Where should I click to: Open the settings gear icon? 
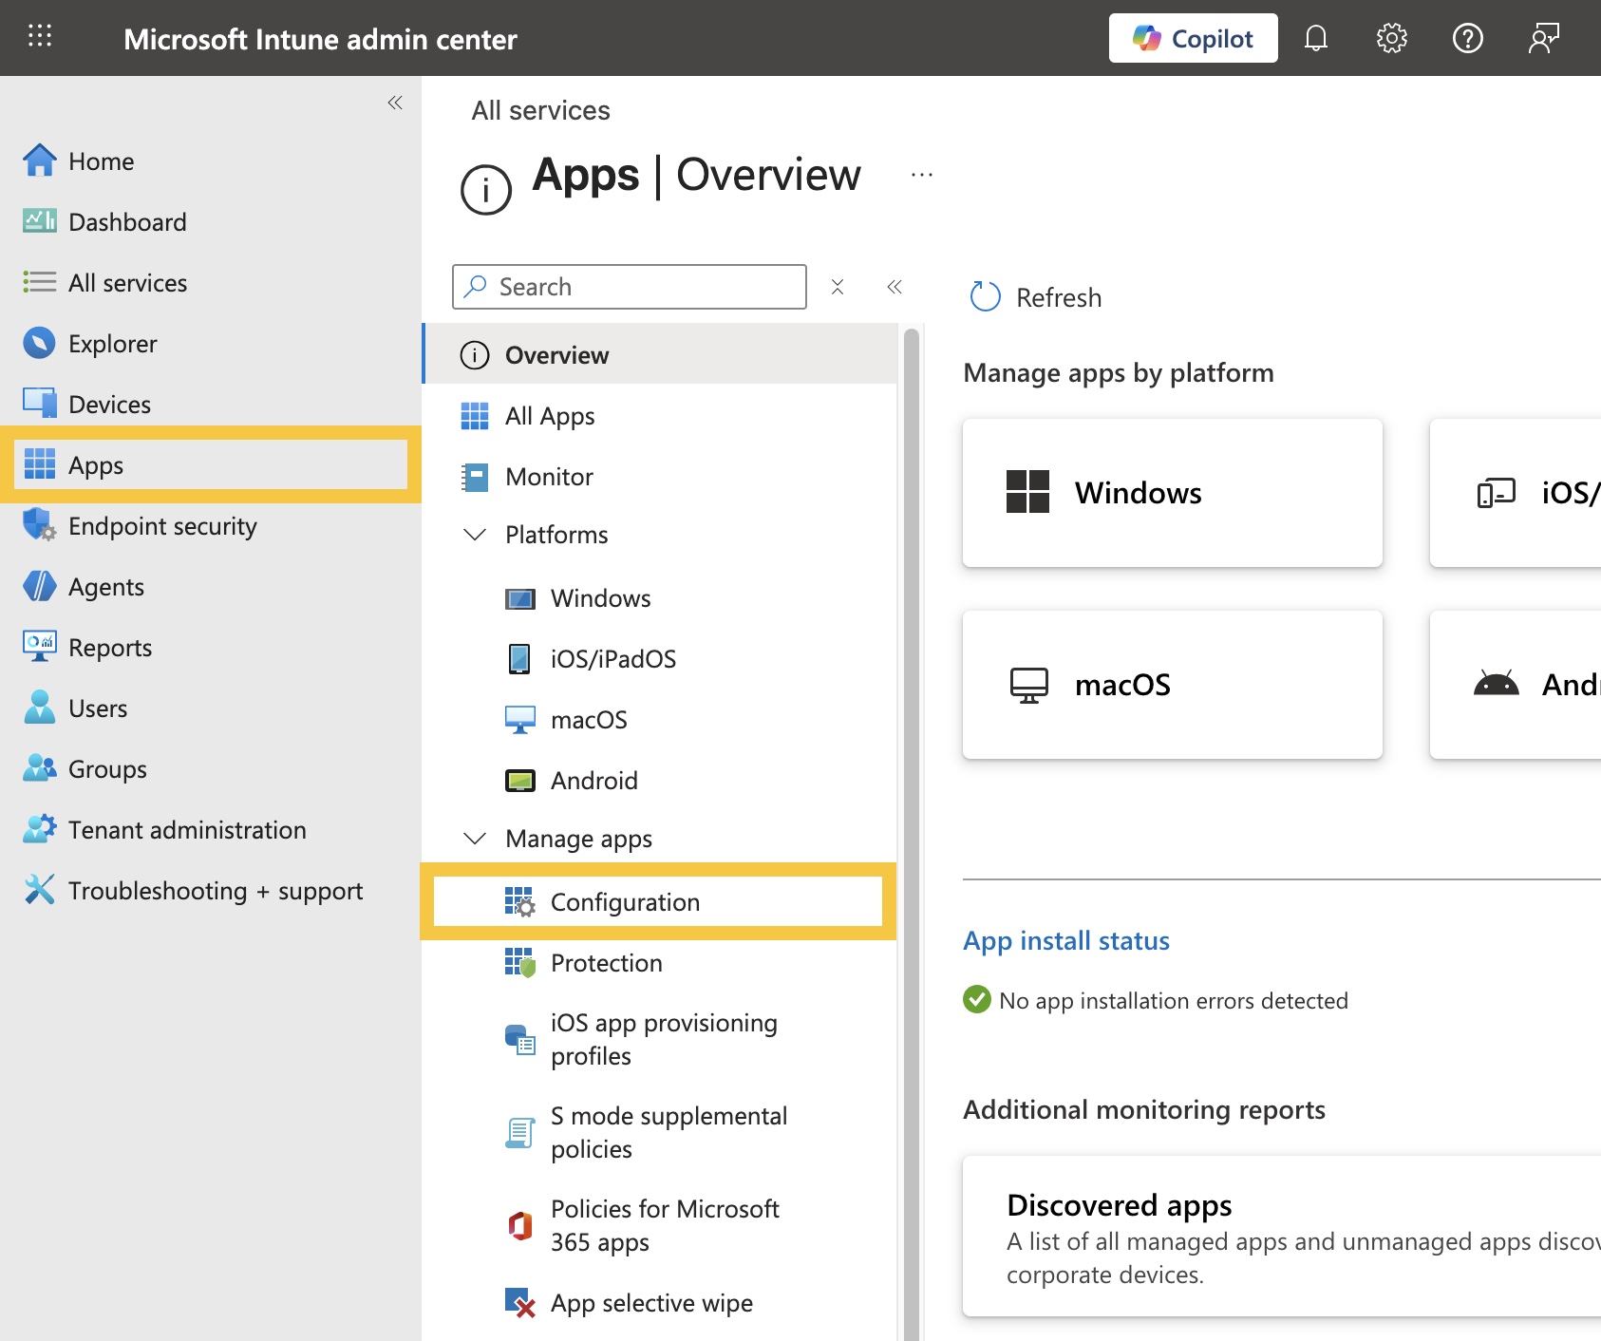pyautogui.click(x=1391, y=38)
